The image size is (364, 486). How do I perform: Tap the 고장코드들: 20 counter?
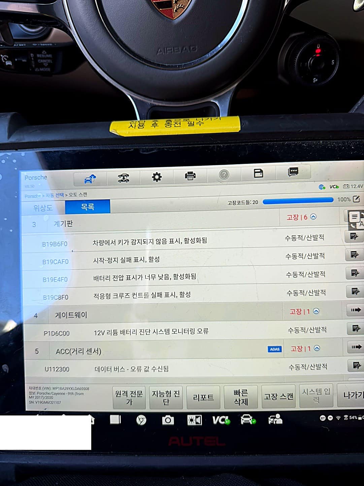[243, 202]
